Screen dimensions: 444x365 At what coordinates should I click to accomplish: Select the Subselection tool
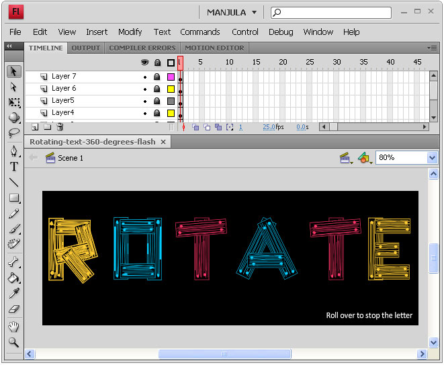coord(13,87)
